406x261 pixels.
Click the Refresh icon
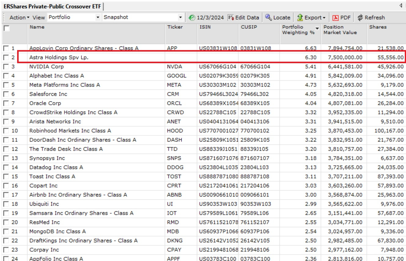[360, 18]
